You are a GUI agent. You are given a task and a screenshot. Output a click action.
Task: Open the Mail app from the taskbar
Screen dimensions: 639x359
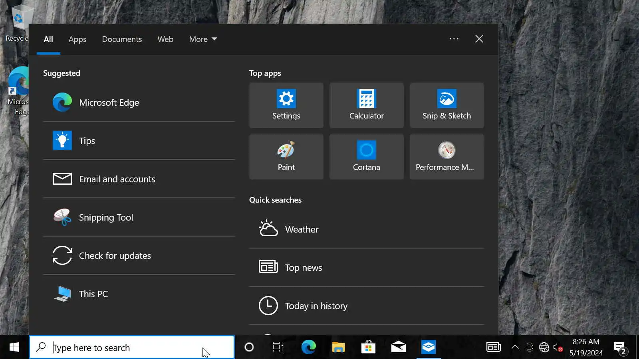click(398, 347)
